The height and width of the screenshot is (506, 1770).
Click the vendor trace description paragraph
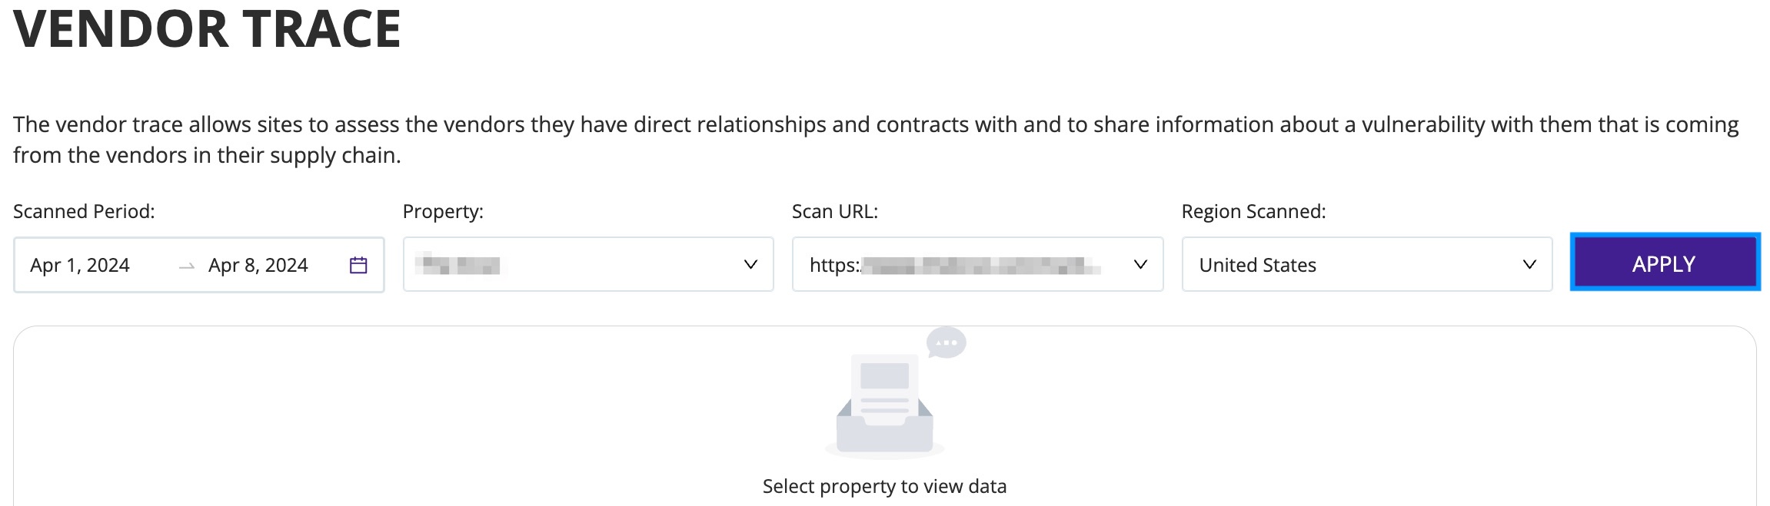tap(876, 140)
